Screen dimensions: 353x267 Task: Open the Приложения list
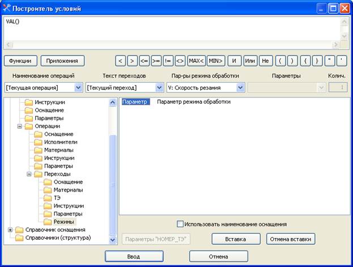pos(62,61)
